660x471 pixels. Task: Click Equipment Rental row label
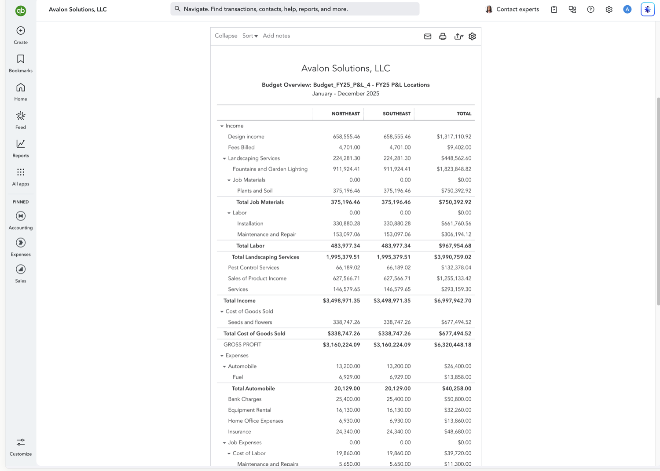tap(249, 410)
